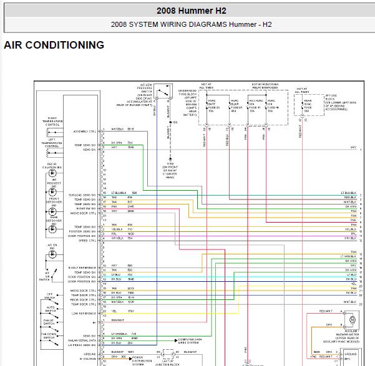The image size is (375, 366).
Task: Click the 'ASSEMBLY CTRL' pin label
Action: (x=85, y=132)
